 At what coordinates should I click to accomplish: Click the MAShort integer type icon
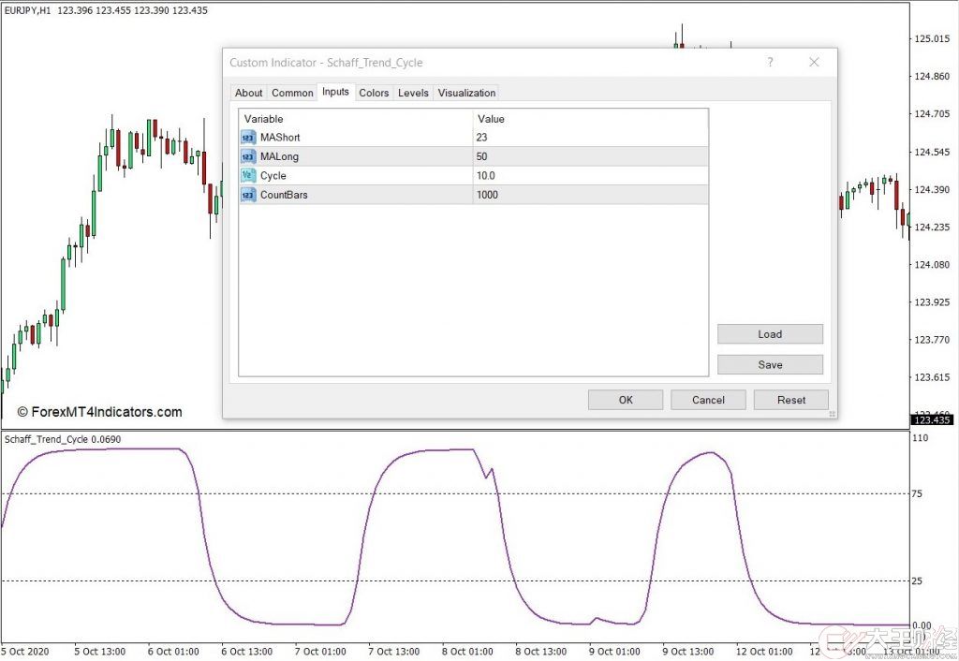pos(247,138)
